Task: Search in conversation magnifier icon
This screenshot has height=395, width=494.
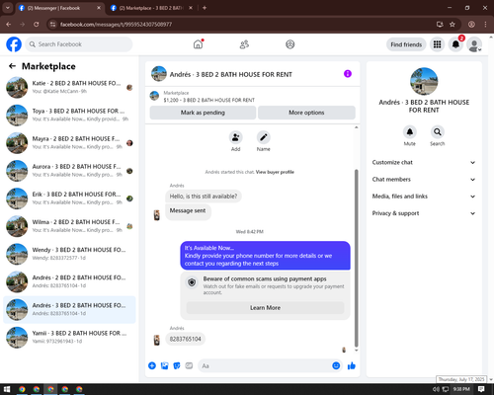Action: tap(438, 132)
